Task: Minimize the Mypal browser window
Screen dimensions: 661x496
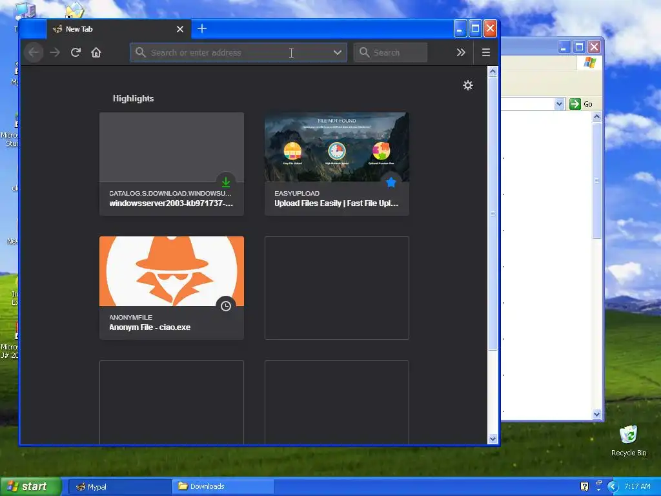Action: tap(460, 28)
